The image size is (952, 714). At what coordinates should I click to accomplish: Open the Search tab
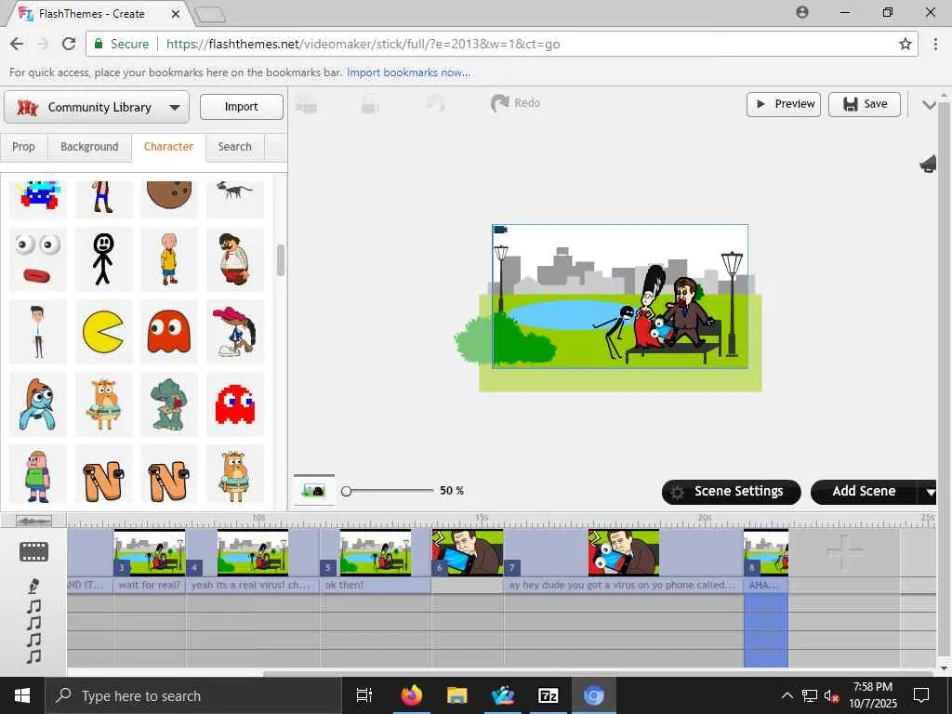pyautogui.click(x=234, y=146)
